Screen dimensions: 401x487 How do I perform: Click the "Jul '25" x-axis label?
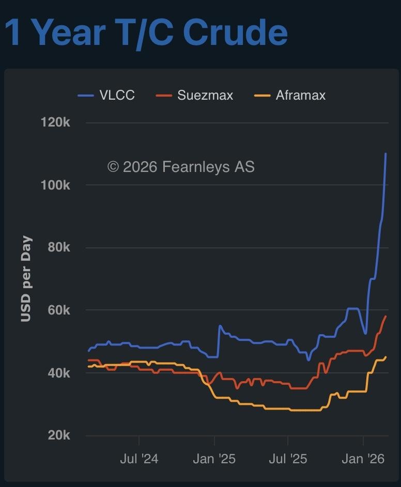pyautogui.click(x=288, y=459)
